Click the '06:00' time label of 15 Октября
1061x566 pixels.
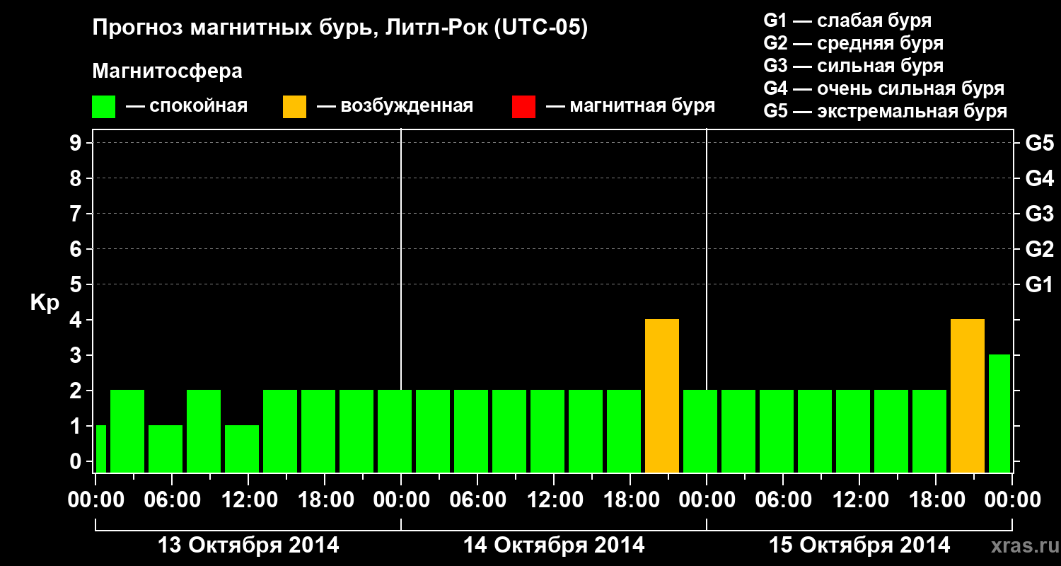(x=783, y=499)
